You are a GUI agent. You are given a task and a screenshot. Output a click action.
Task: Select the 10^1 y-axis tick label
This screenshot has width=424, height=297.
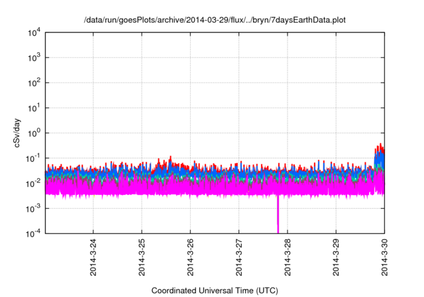(34, 108)
